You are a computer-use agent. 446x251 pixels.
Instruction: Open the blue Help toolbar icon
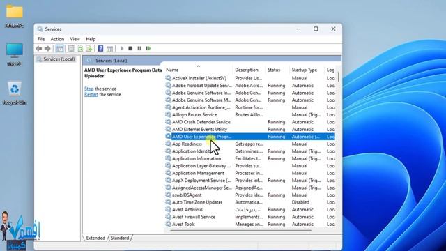click(x=100, y=48)
